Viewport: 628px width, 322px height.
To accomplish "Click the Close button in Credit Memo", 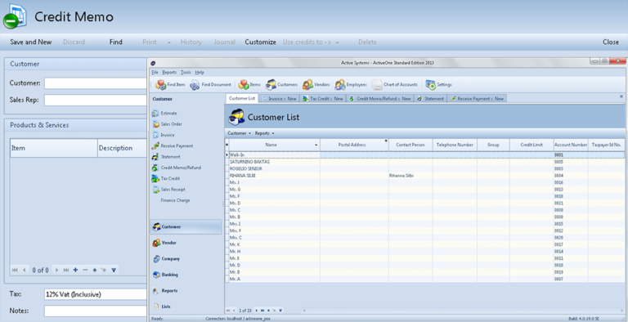I will [611, 42].
